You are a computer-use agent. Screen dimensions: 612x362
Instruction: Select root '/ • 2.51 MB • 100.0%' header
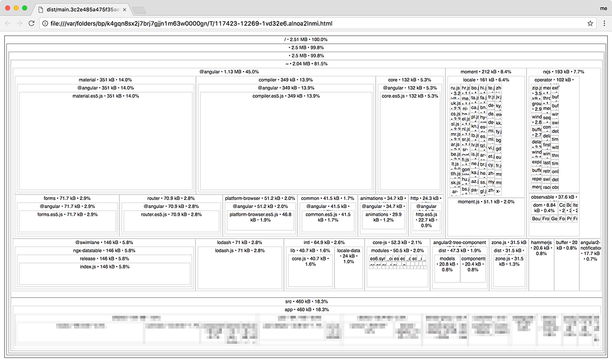click(306, 39)
